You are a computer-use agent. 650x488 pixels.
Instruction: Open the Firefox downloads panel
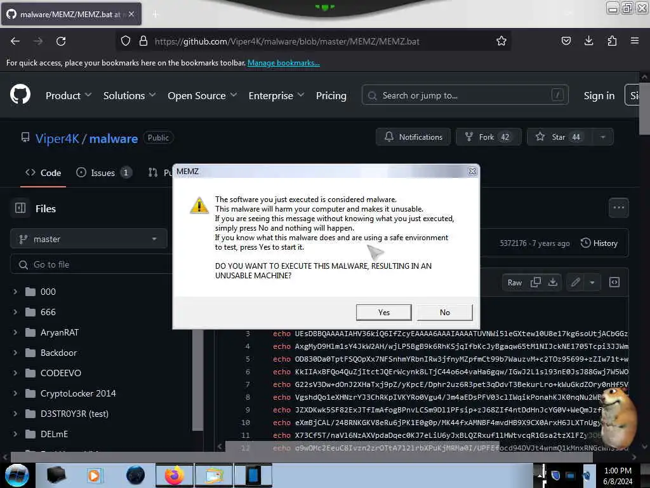pyautogui.click(x=588, y=41)
